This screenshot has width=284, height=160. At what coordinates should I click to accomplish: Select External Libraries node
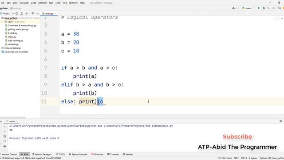13,48
